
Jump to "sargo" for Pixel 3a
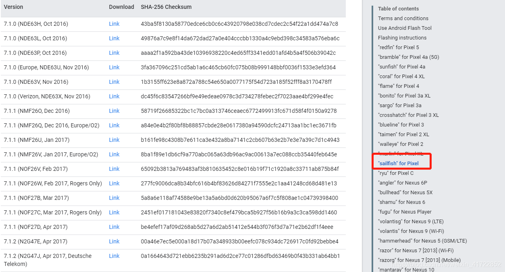[400, 105]
